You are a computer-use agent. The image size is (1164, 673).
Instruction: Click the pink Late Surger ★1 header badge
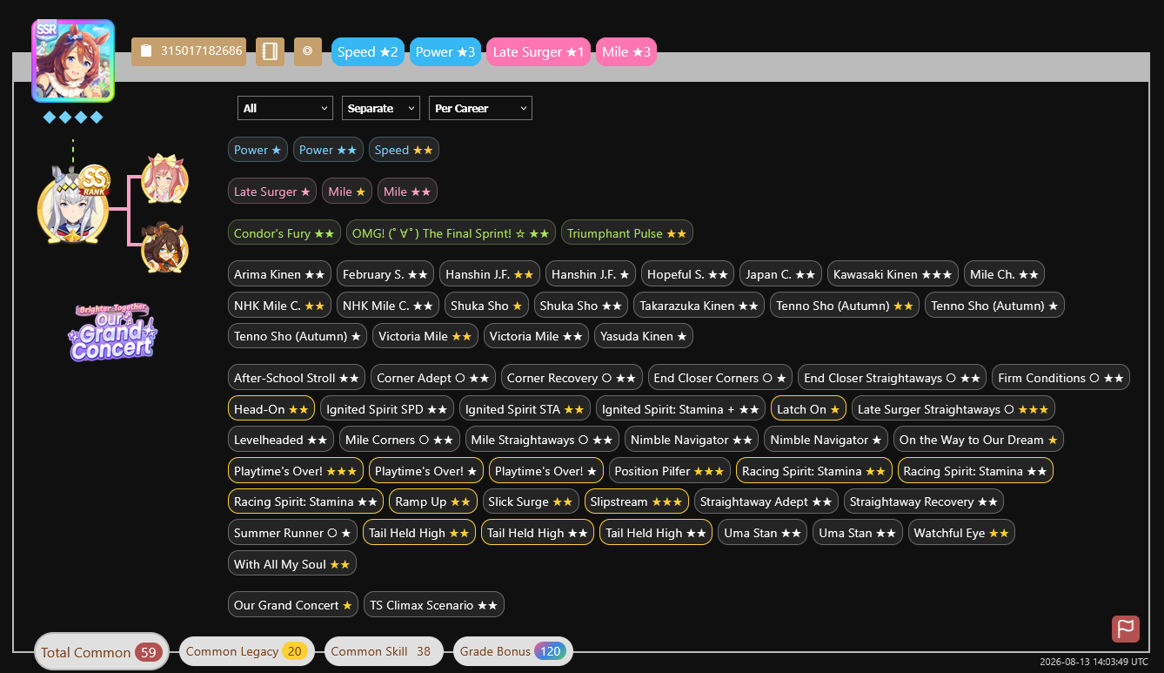pyautogui.click(x=539, y=51)
